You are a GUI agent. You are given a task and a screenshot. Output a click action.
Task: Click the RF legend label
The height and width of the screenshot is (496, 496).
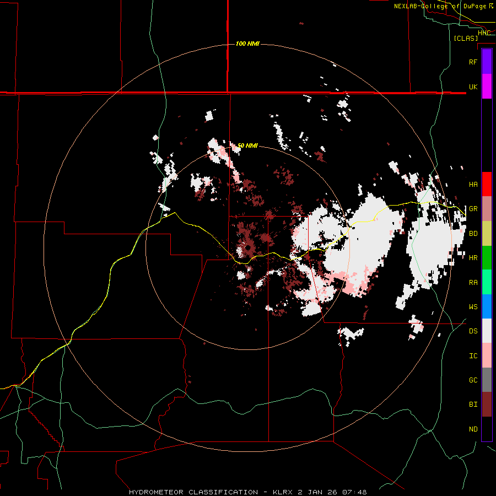tap(473, 62)
